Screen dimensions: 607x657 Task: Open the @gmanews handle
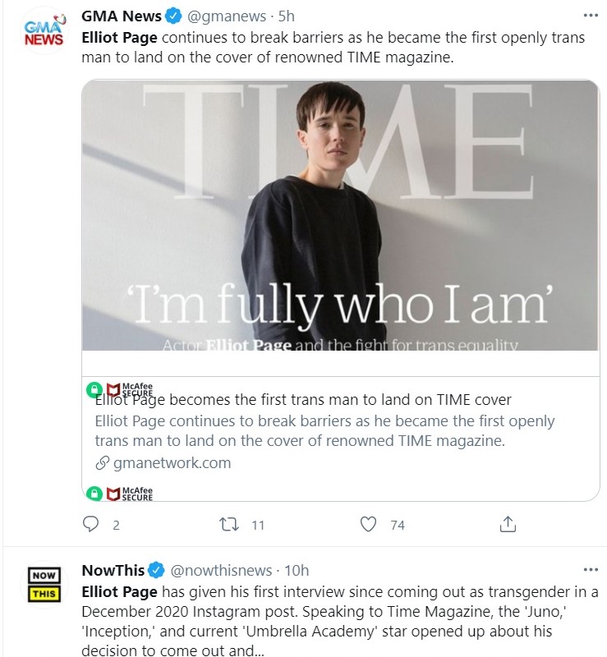[x=227, y=16]
